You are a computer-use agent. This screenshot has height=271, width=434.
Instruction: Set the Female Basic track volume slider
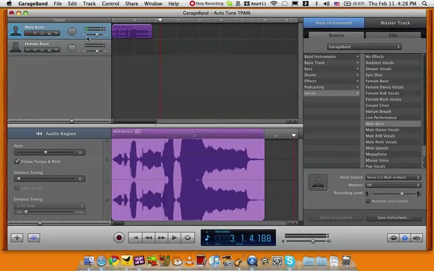(x=97, y=51)
